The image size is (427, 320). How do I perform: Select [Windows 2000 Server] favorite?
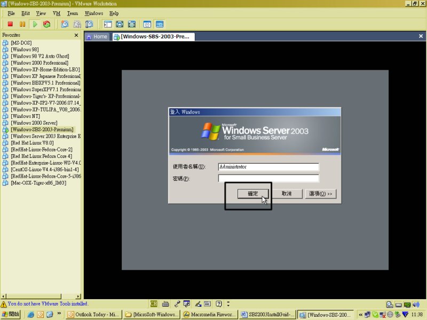pos(34,123)
